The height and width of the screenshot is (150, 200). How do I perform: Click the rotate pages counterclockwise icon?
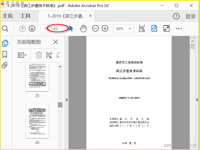tap(58, 55)
